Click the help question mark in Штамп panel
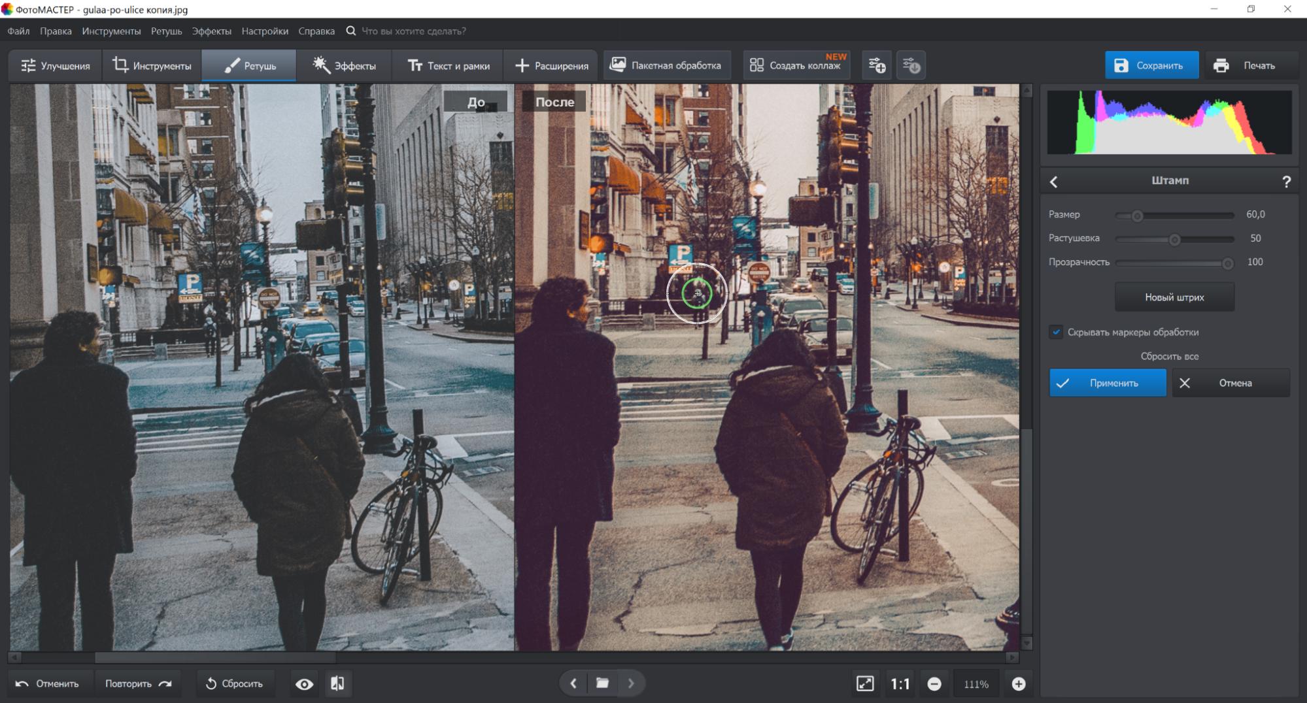The height and width of the screenshot is (703, 1307). click(1286, 182)
